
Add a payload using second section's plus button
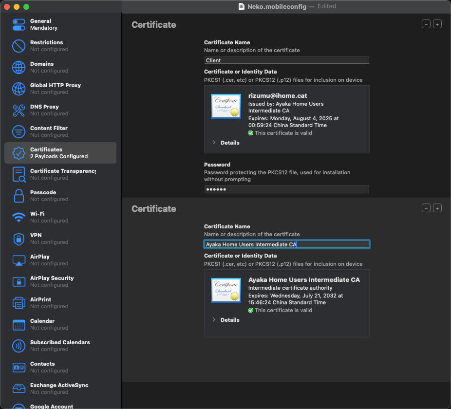click(437, 208)
